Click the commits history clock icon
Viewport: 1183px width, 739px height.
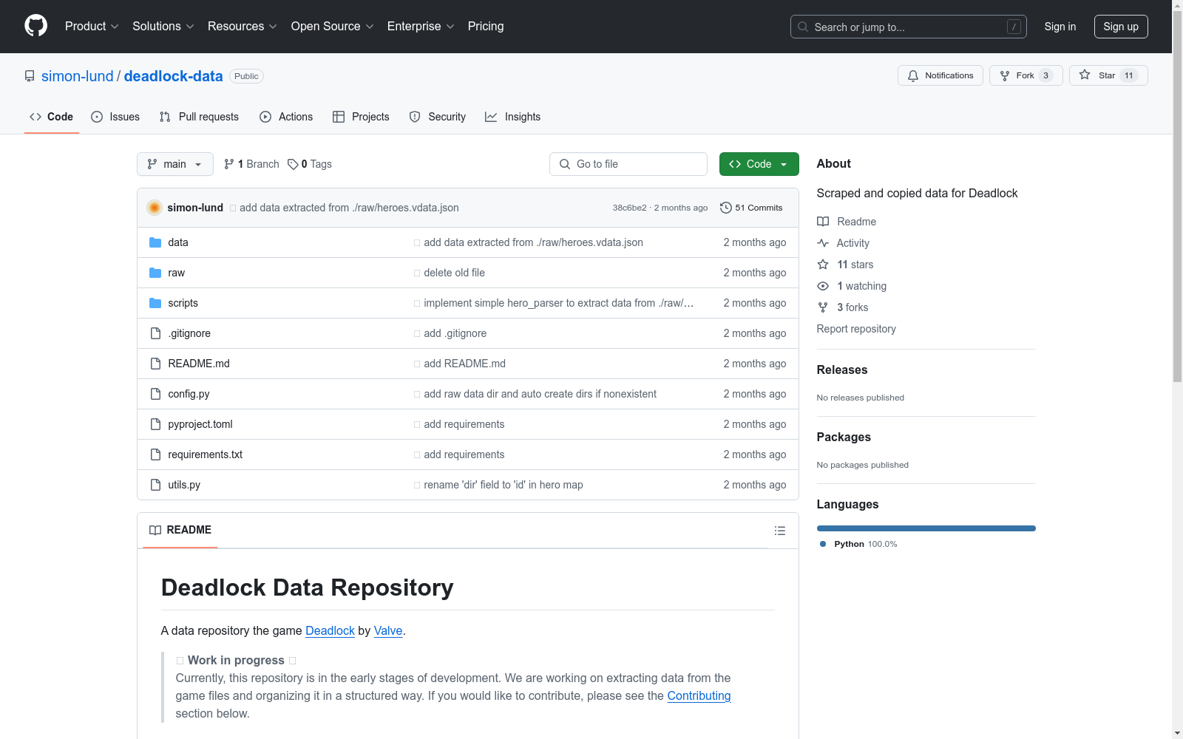coord(726,208)
